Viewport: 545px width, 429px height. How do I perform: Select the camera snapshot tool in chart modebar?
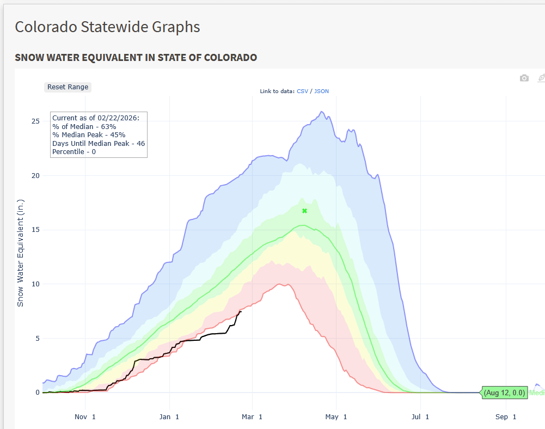point(524,78)
